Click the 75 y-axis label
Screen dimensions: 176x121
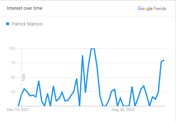pyautogui.click(x=13, y=63)
